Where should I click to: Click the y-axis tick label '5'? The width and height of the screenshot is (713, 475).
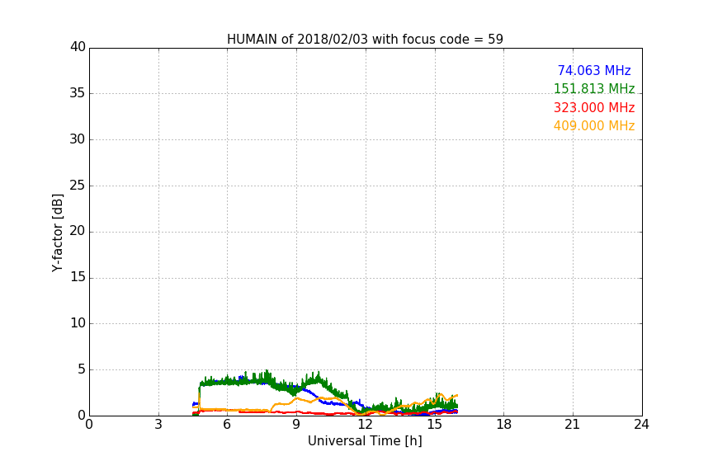coord(82,369)
